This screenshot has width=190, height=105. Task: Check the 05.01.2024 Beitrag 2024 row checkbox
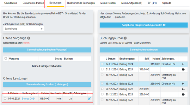pyautogui.click(x=5, y=98)
